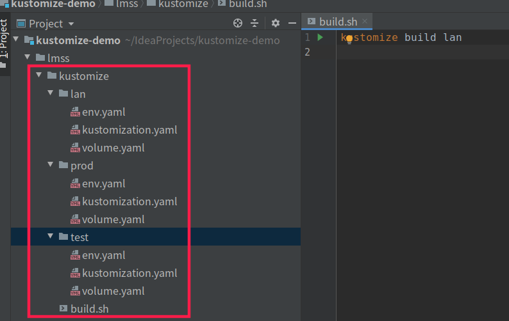Open env.yaml under prod
Screen dimensions: 509x321
[104, 184]
